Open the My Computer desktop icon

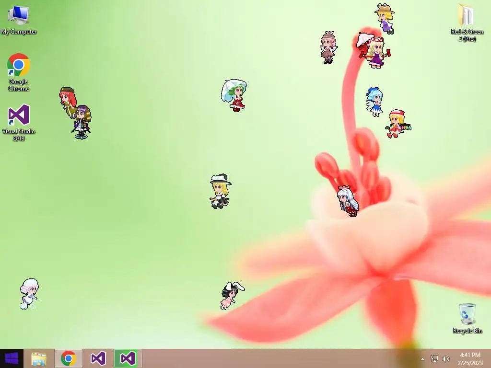tap(19, 20)
